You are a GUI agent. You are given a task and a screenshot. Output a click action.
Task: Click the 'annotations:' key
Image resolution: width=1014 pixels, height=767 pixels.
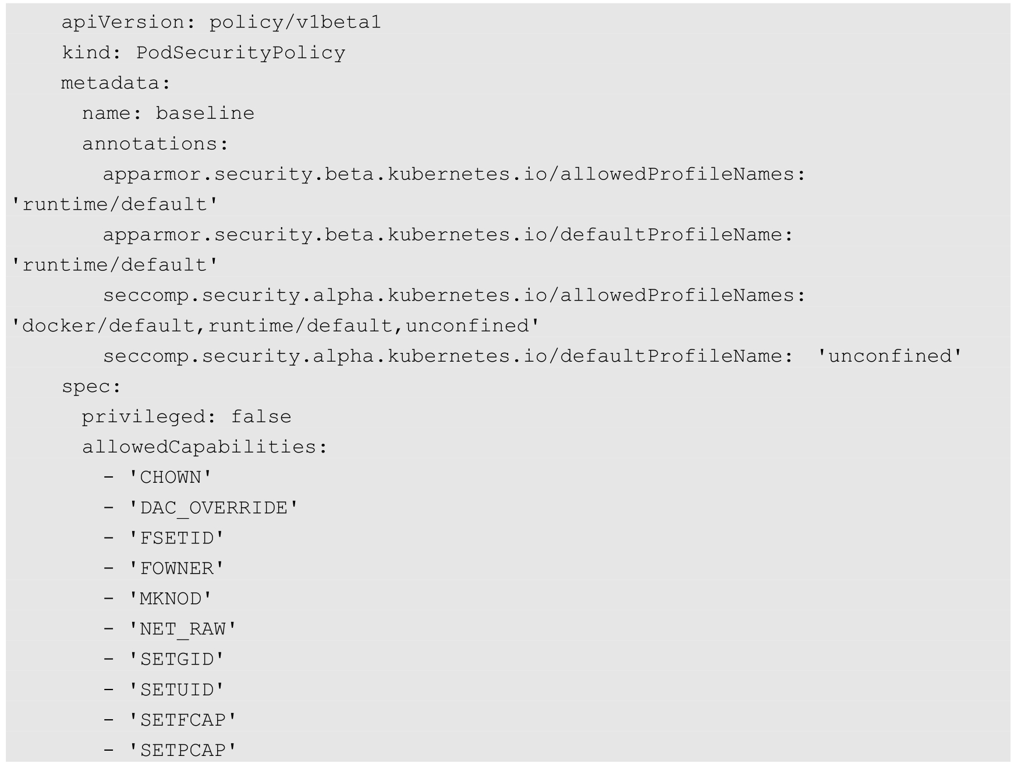pos(155,144)
